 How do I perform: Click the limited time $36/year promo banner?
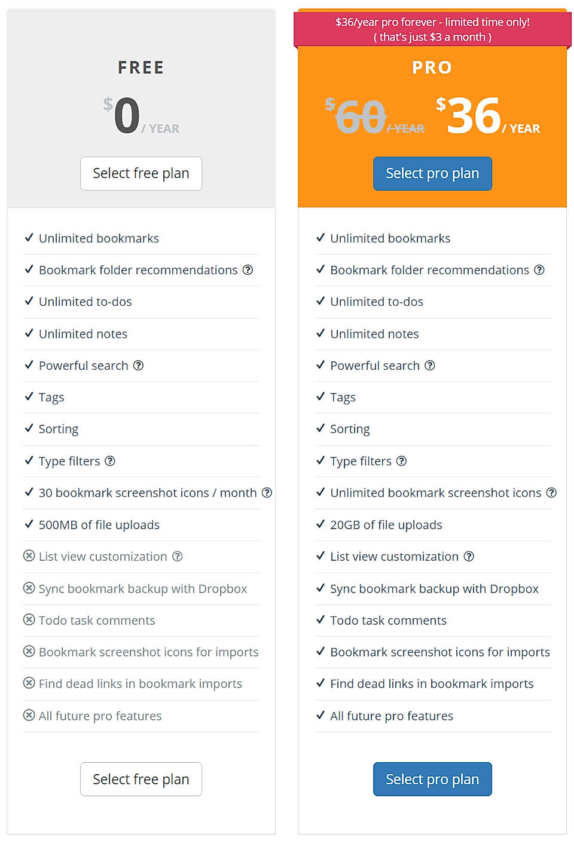pyautogui.click(x=432, y=29)
